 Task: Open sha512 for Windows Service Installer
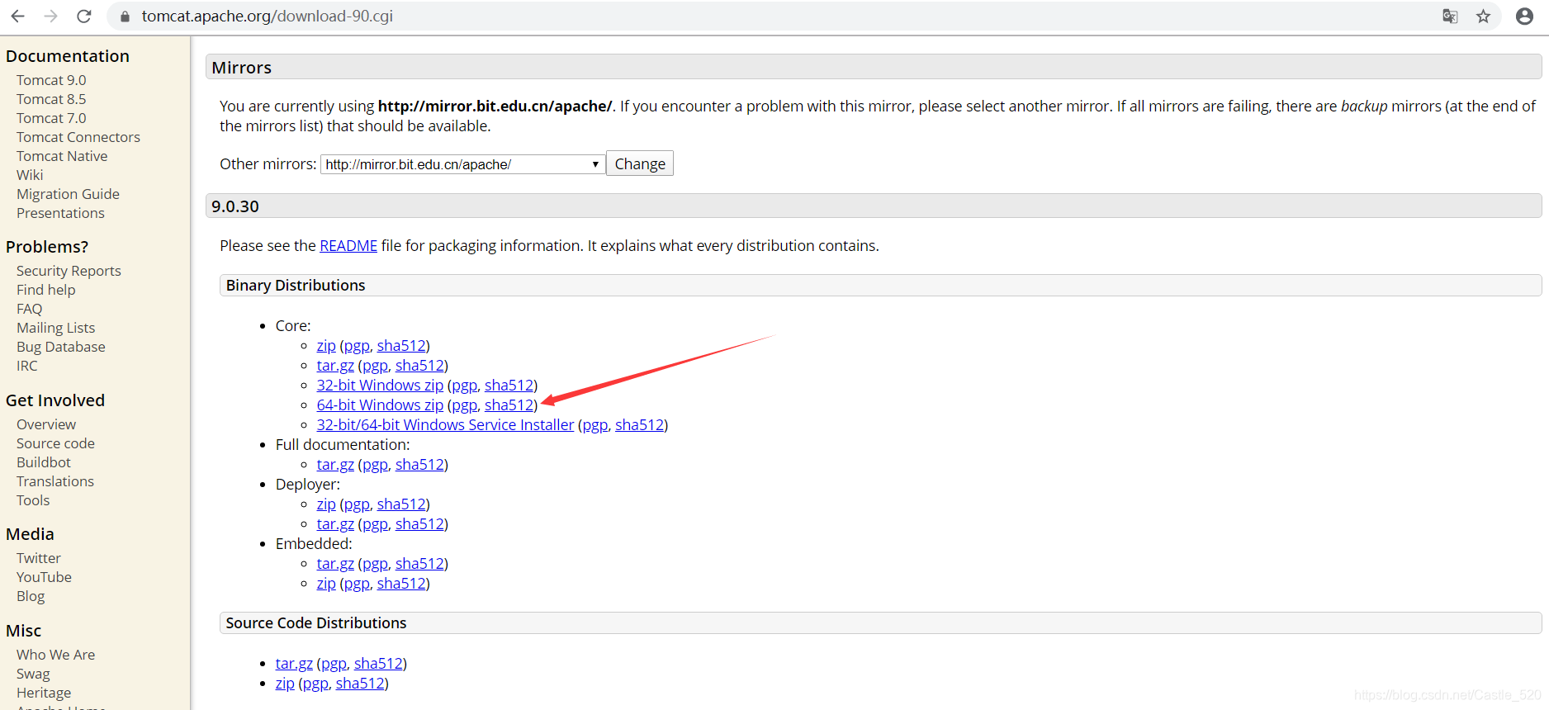[x=639, y=424]
